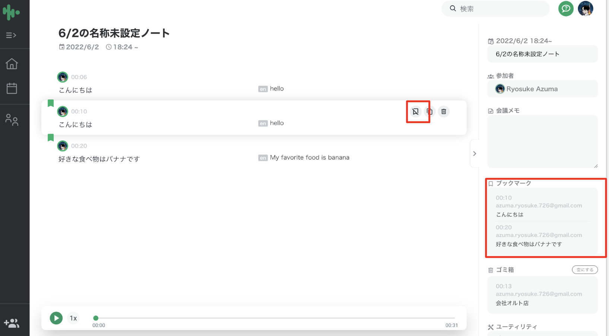Play the recording
Image resolution: width=609 pixels, height=336 pixels.
pos(56,318)
